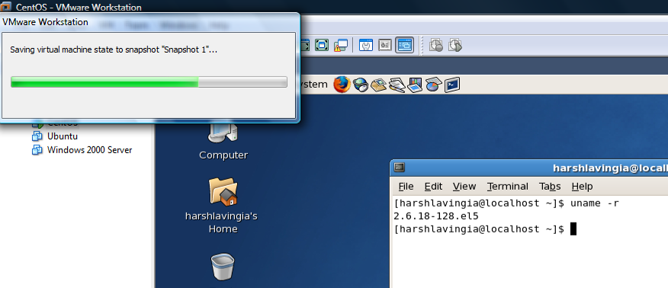Select Ubuntu virtual machine in sidebar
668x288 pixels.
click(x=63, y=136)
